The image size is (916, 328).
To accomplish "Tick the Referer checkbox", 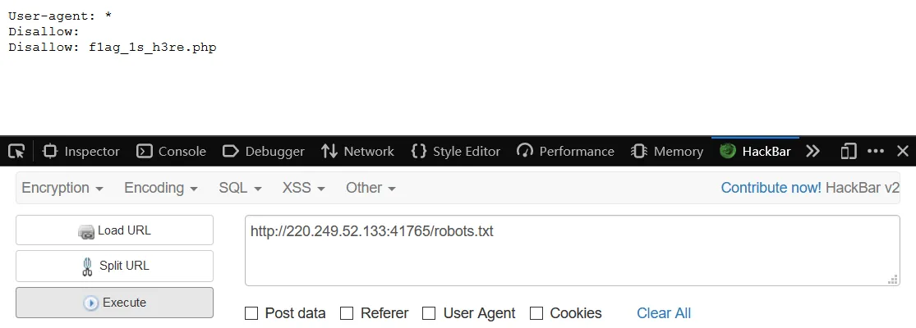I will [347, 313].
